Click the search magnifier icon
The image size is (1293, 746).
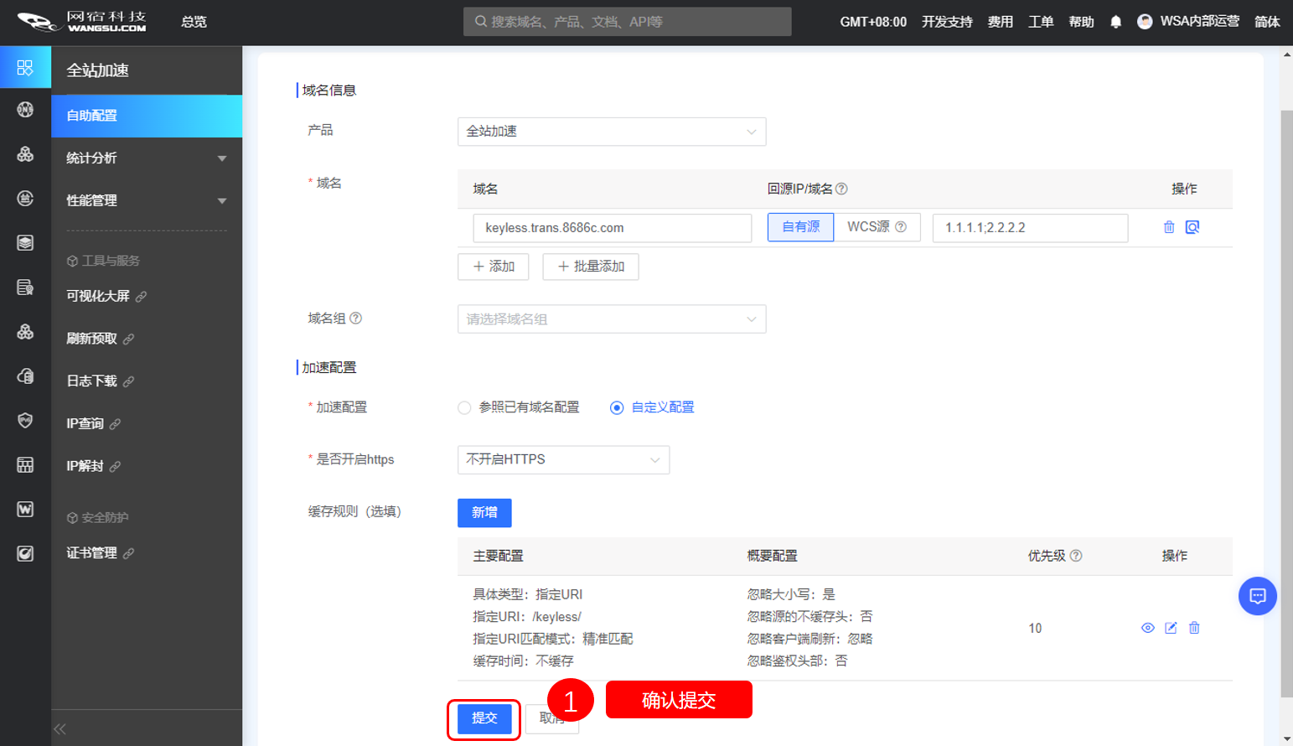481,22
